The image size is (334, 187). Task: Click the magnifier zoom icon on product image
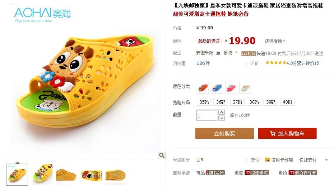click(162, 155)
